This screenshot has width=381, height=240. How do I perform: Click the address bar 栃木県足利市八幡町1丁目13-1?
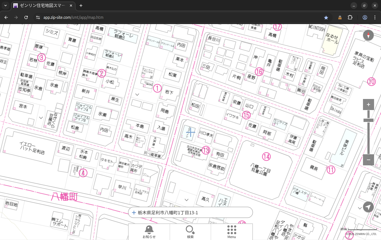[190, 212]
